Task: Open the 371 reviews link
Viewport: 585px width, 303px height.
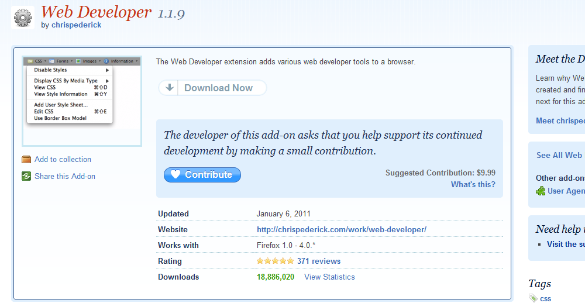Action: [x=319, y=261]
